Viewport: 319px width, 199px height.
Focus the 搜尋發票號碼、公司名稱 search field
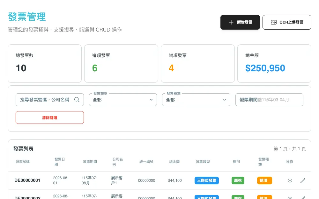[50, 99]
